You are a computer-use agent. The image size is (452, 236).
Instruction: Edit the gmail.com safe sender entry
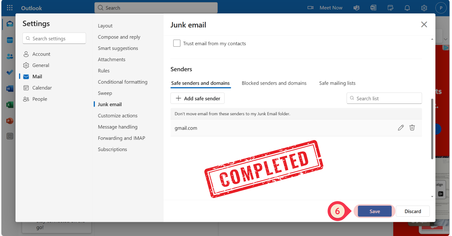(401, 128)
